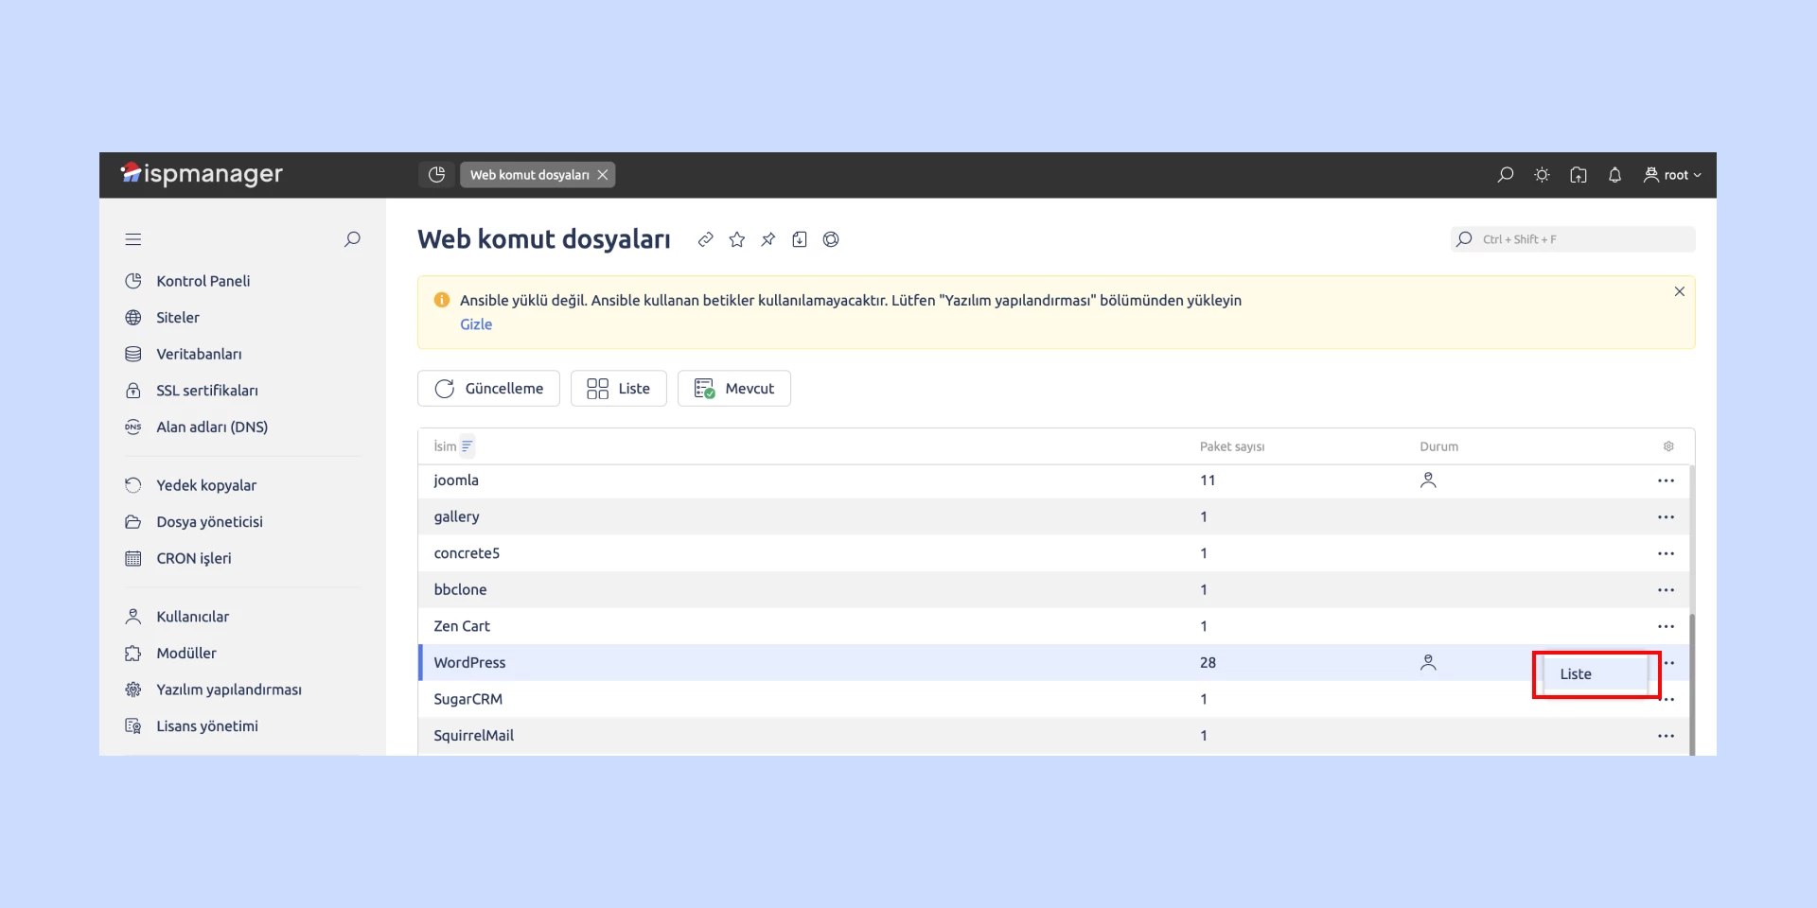The image size is (1817, 908).
Task: Click the table vertical scrollbar
Action: point(1691,685)
